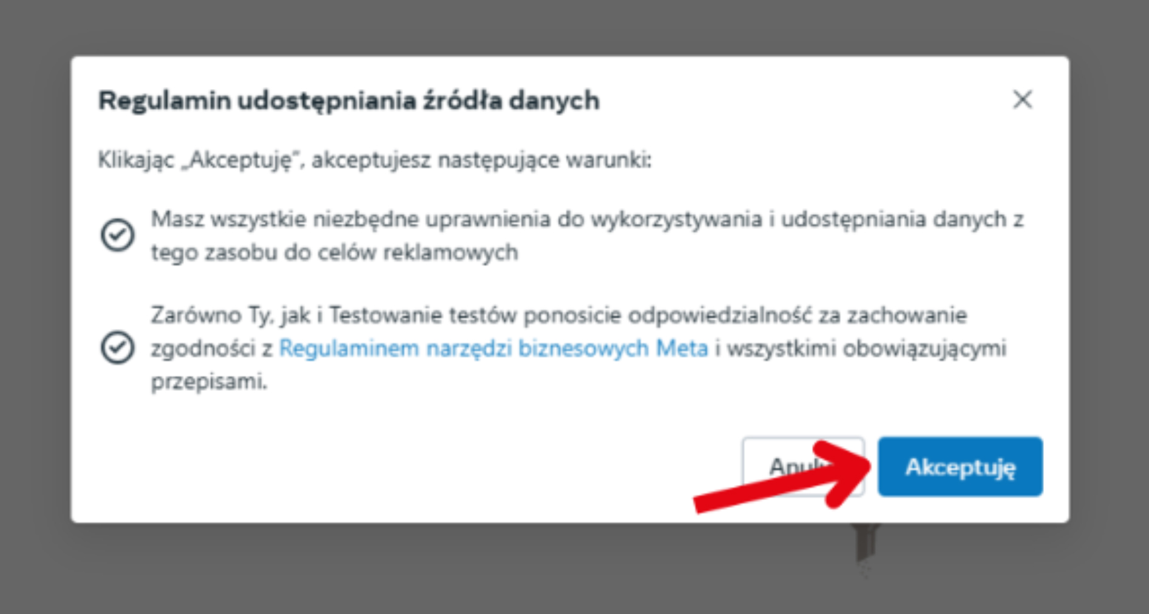Click the line tego zasobu do celów reklamowych
This screenshot has width=1149, height=614.
coord(334,252)
